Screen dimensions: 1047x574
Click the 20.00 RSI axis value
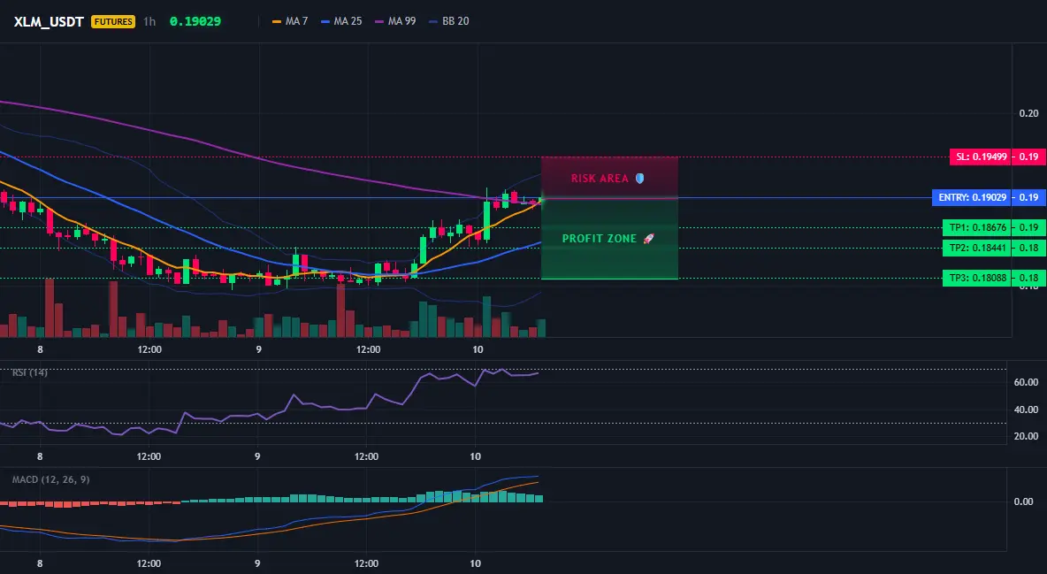coord(1027,436)
